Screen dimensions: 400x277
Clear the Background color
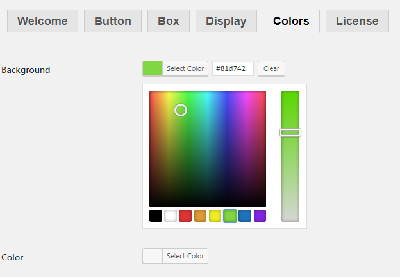point(271,68)
